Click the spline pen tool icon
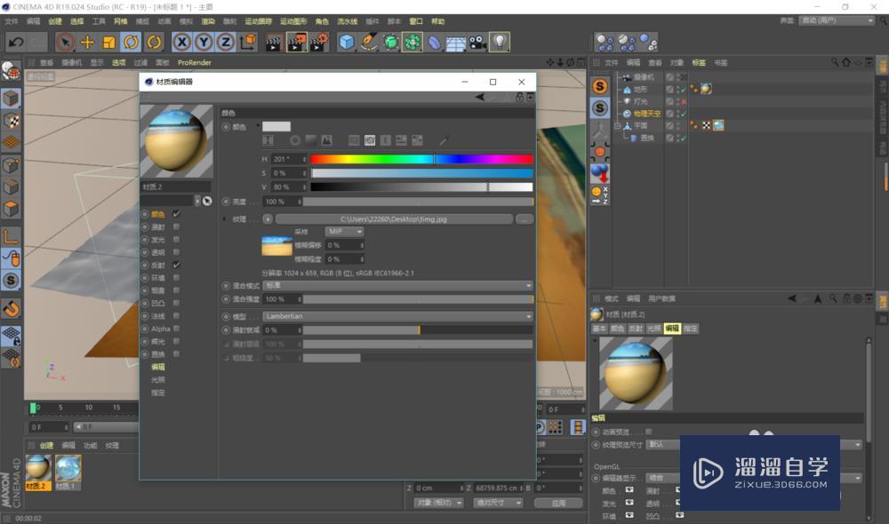 coord(369,42)
